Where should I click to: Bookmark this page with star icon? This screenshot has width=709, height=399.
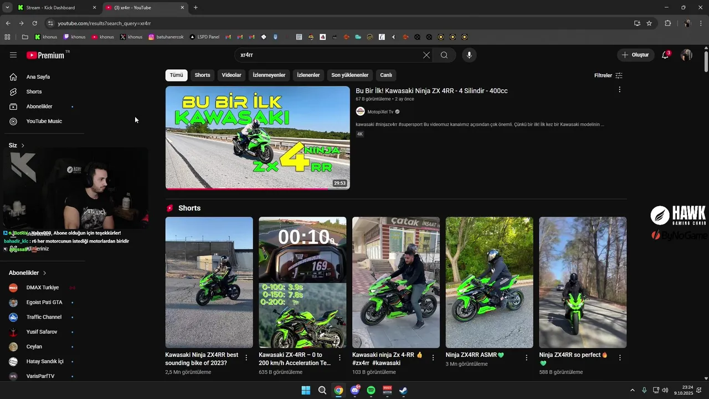click(x=649, y=23)
